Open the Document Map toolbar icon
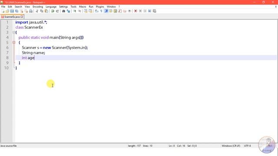Screen dimensions: 278x156 [115, 11]
